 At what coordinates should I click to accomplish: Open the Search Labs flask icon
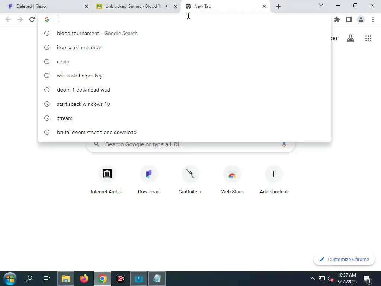click(x=350, y=38)
